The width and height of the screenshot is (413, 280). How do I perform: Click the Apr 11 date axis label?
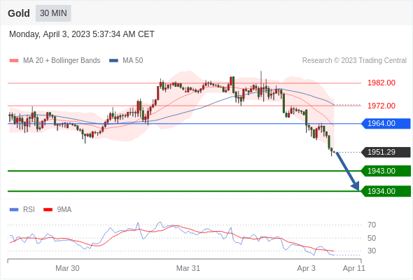354,268
